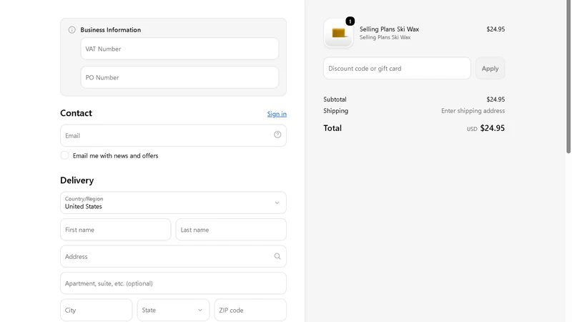The image size is (572, 322).
Task: Click the City field
Action: click(x=97, y=310)
